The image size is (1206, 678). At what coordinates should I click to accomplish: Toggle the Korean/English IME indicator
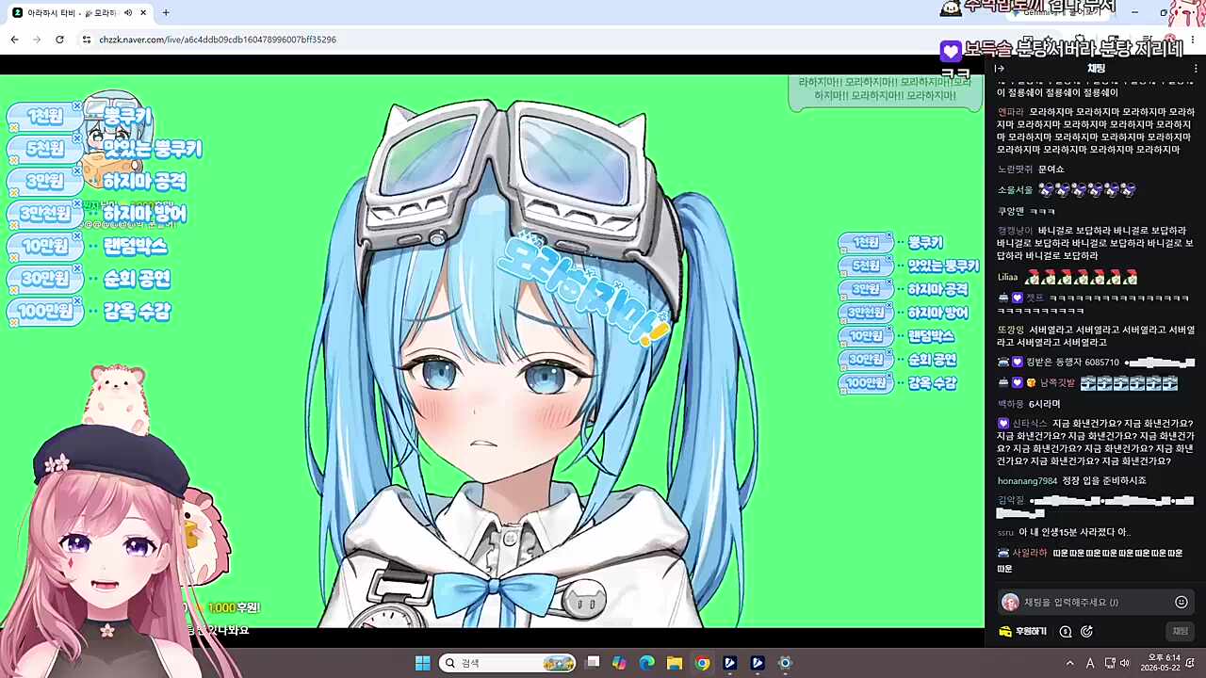pos(1090,663)
